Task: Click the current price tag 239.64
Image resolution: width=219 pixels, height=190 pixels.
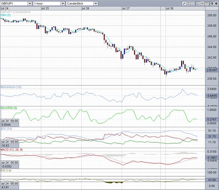Action: [x=212, y=70]
